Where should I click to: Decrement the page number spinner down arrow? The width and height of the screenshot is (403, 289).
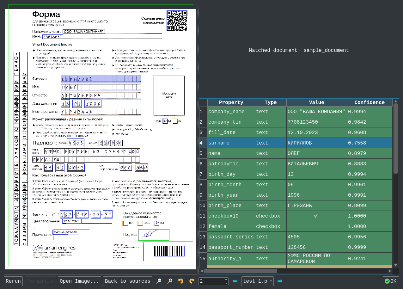226,283
